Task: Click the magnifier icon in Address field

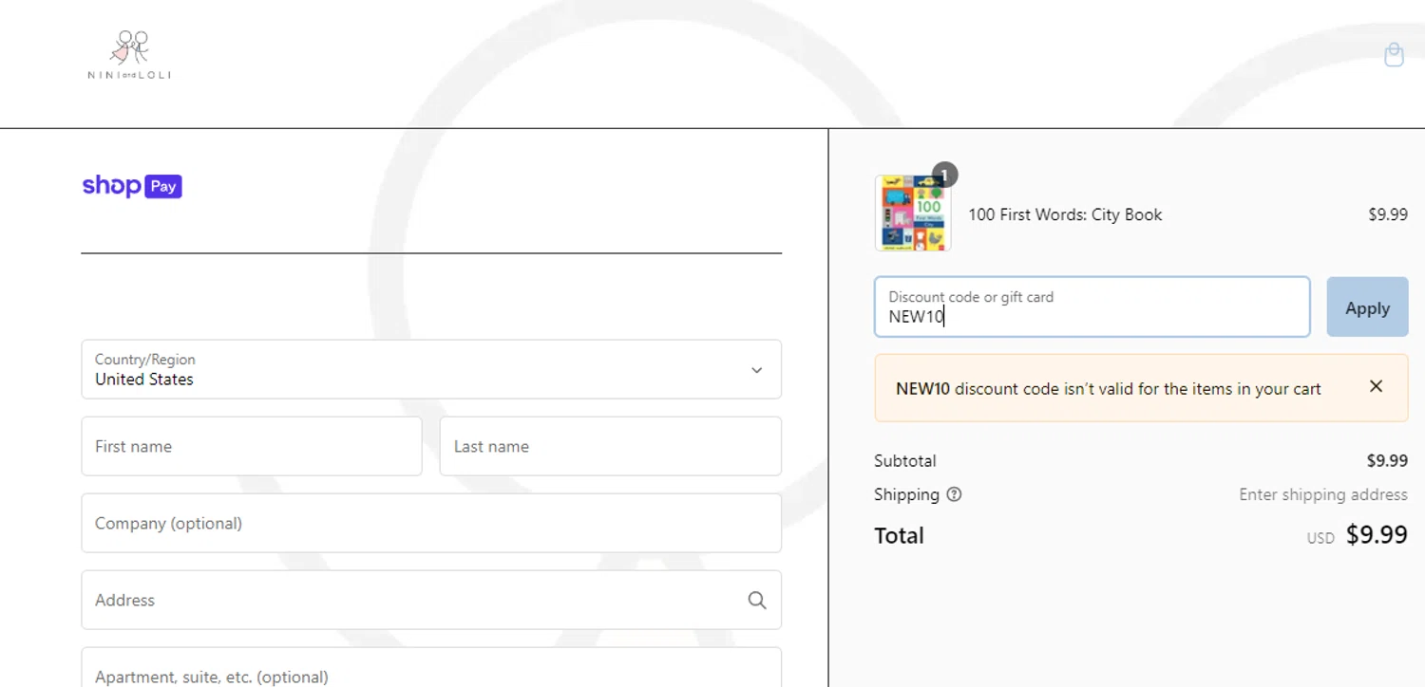Action: tap(757, 600)
